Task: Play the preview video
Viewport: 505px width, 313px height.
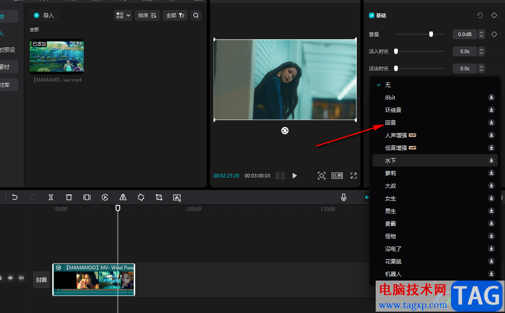Action: click(294, 176)
